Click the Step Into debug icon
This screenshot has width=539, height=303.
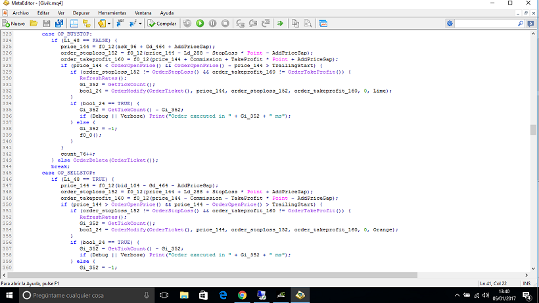pos(240,24)
